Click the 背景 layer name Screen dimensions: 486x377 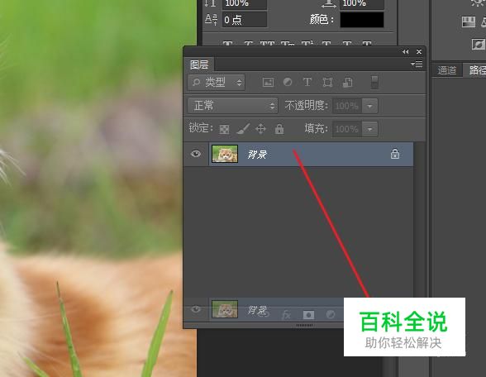point(257,154)
